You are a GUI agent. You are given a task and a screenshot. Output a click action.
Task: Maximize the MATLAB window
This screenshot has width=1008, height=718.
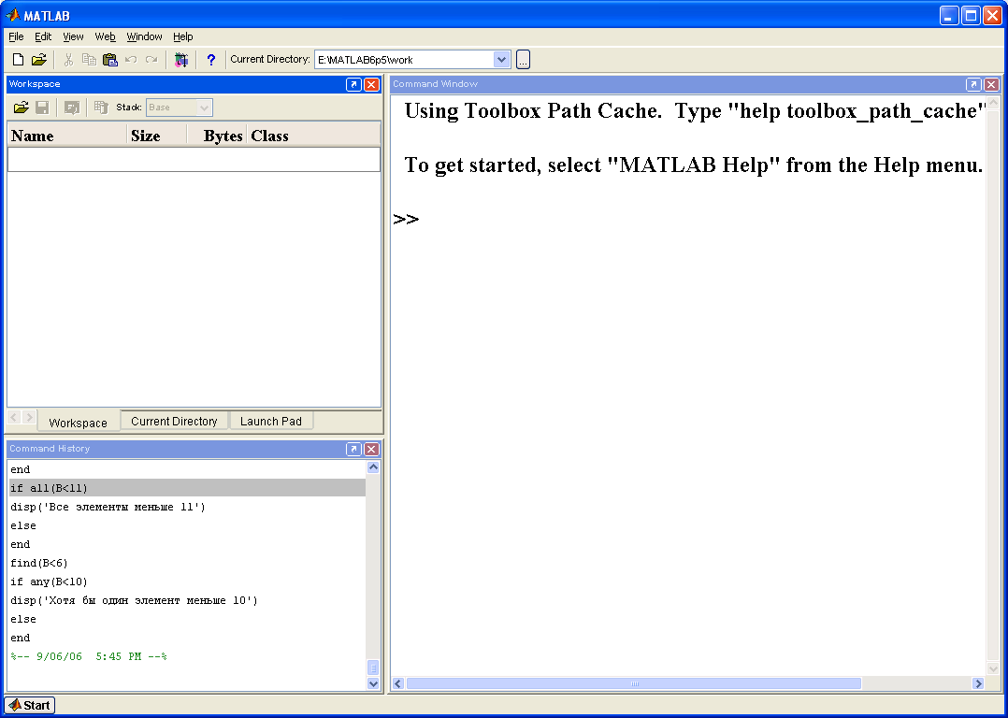click(x=971, y=16)
